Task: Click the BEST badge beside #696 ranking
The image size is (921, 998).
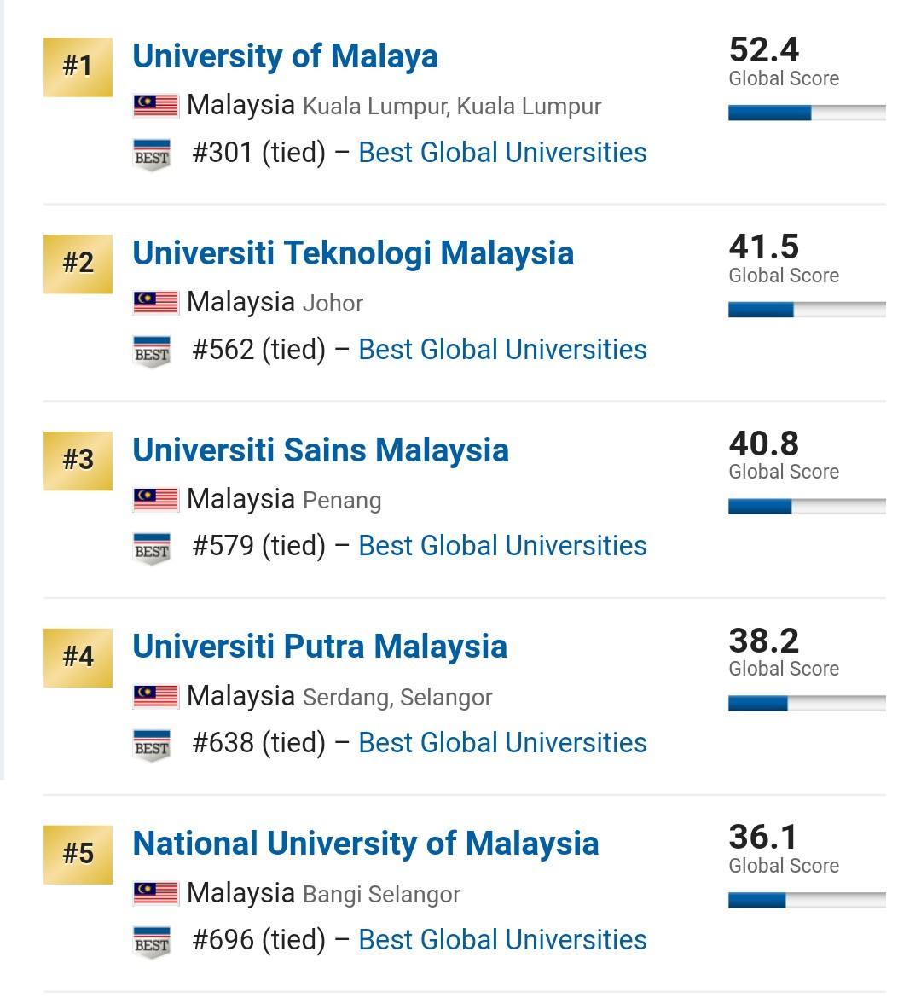Action: coord(152,943)
